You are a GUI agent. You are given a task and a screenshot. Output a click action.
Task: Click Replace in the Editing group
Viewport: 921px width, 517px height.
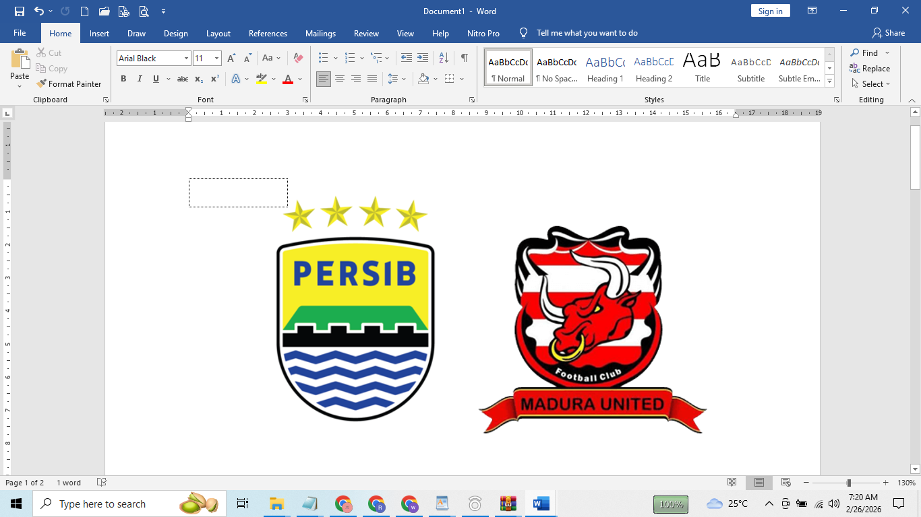click(870, 68)
